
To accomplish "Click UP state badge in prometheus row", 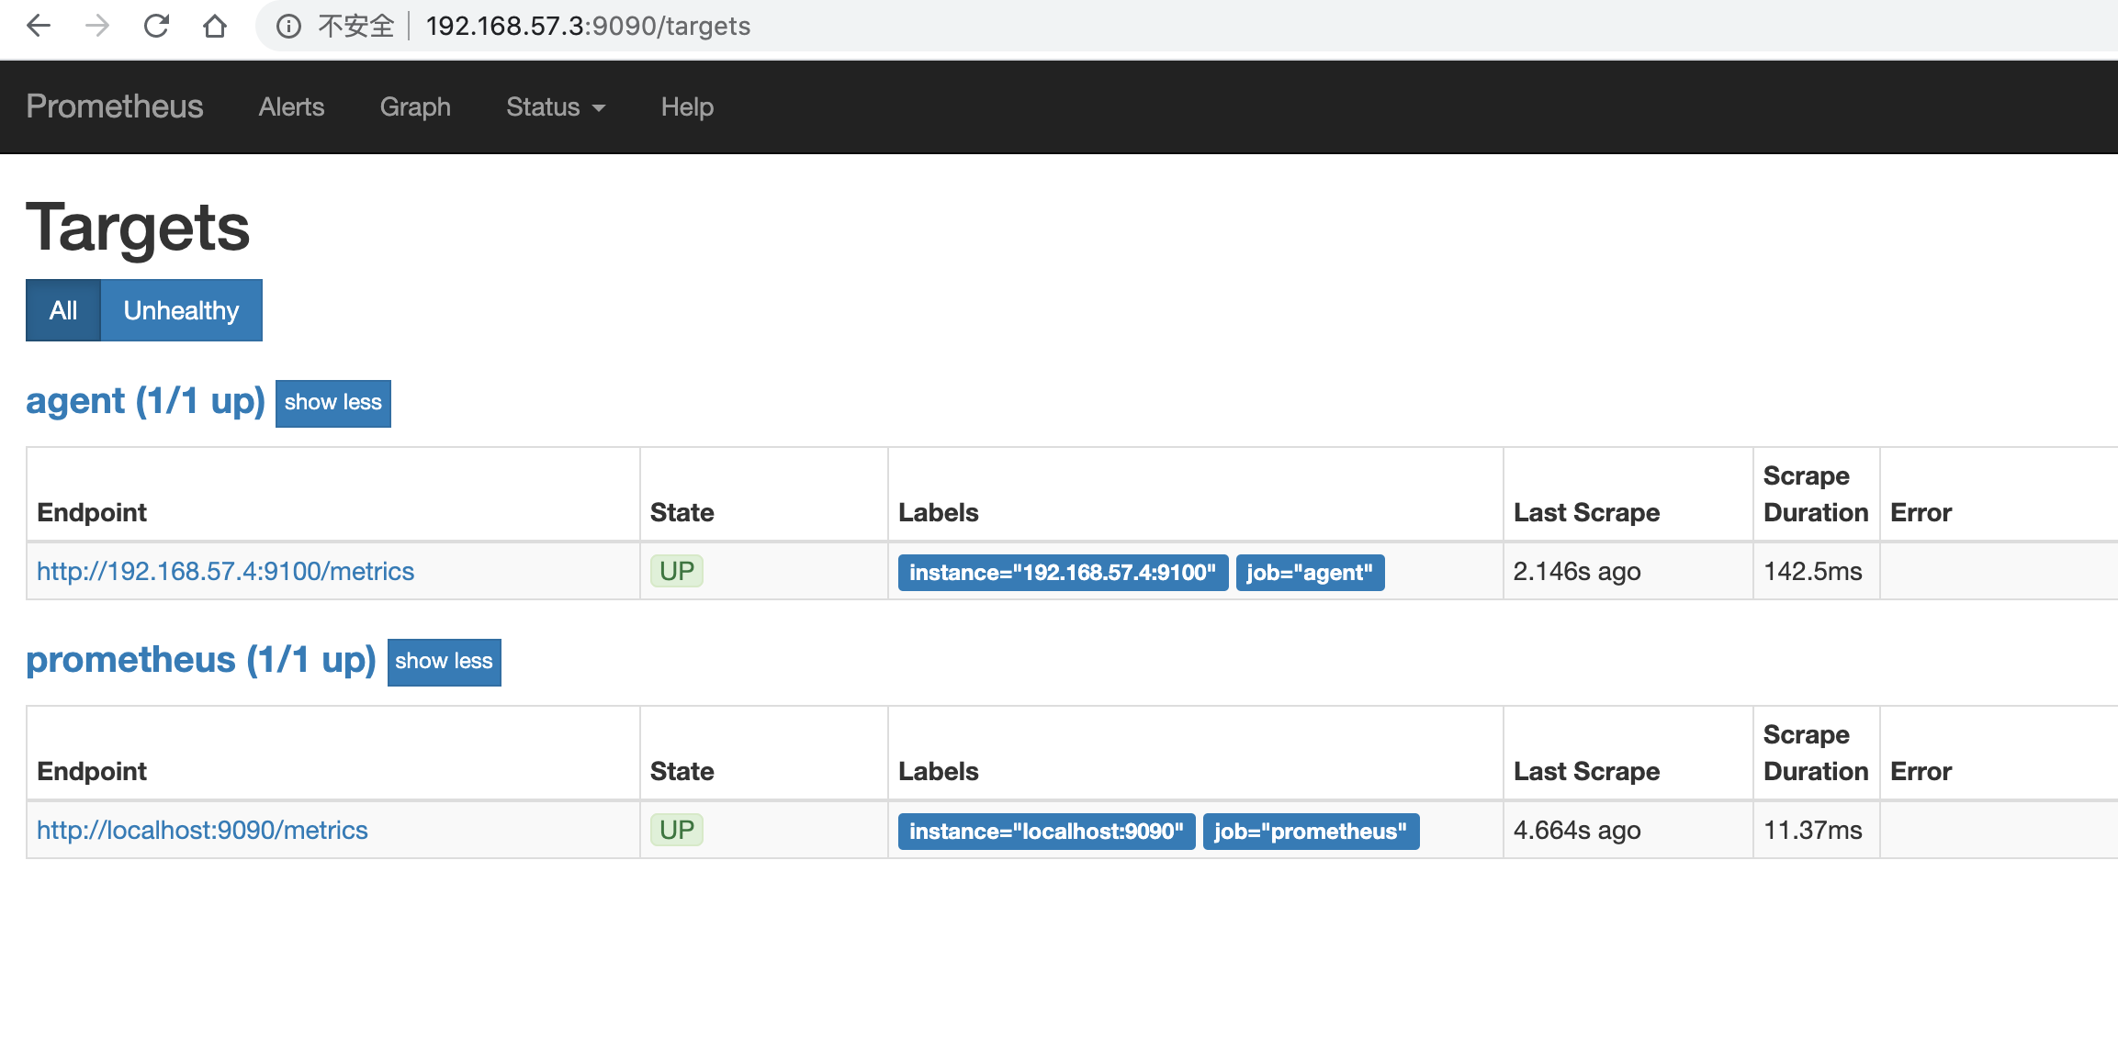I will 677,830.
